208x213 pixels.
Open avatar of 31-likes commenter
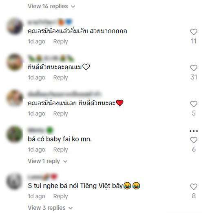tap(15, 62)
